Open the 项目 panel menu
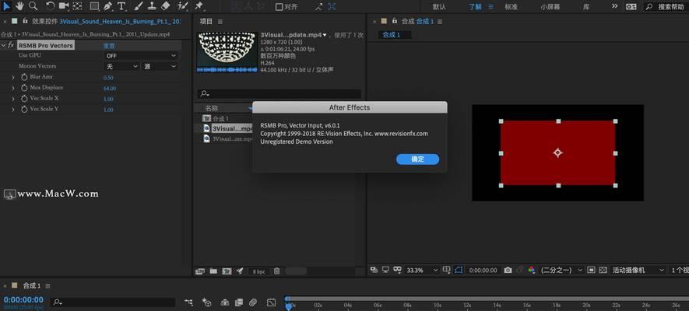The height and width of the screenshot is (311, 689). click(x=220, y=22)
